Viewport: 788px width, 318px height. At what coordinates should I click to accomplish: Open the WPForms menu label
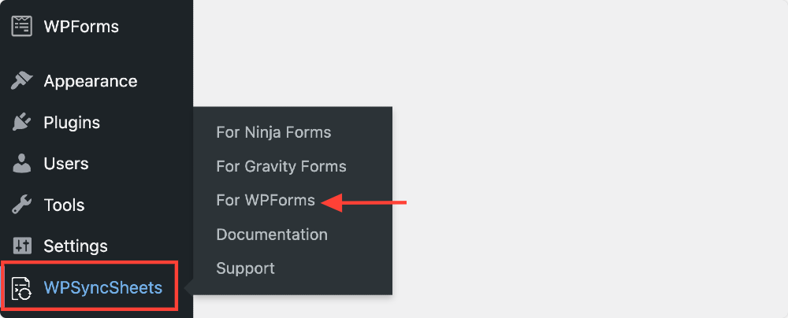(81, 26)
